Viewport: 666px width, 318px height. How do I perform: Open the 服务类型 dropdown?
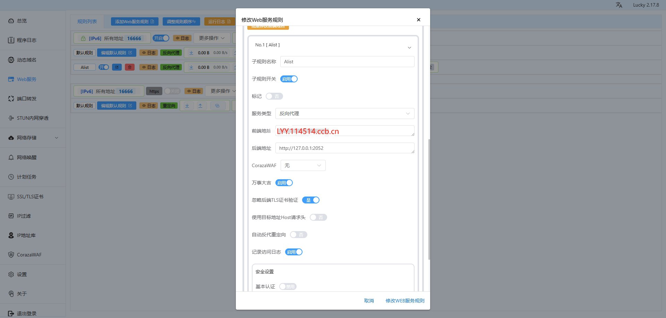pos(344,113)
